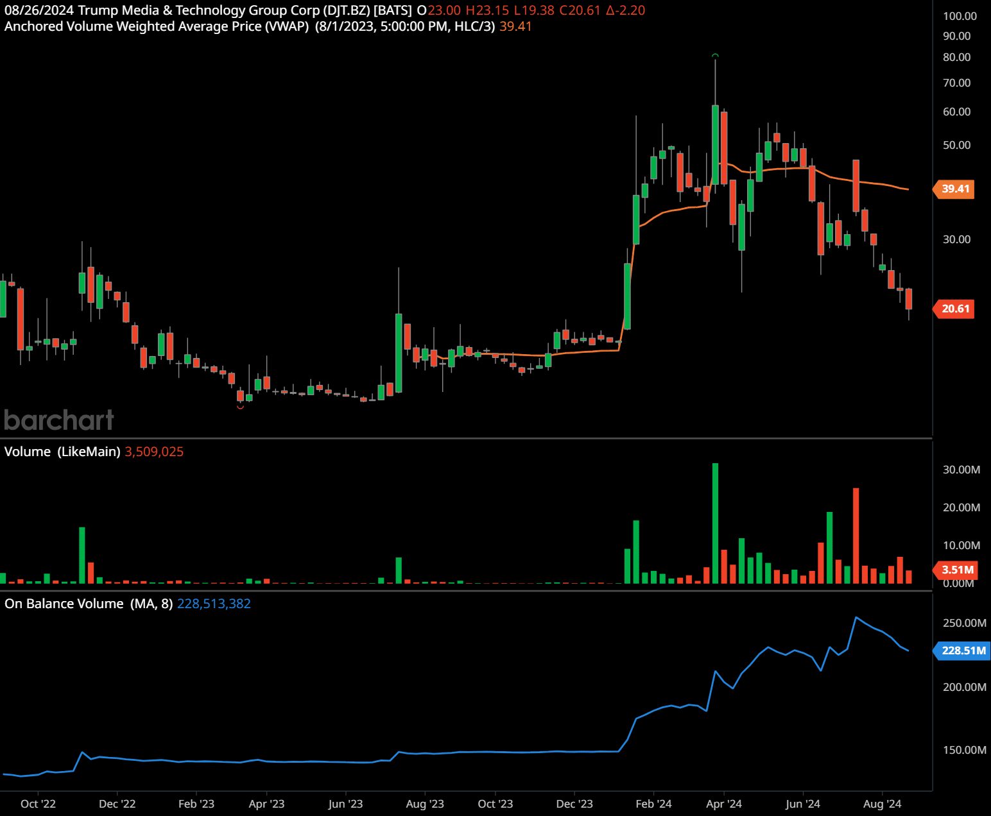Image resolution: width=991 pixels, height=816 pixels.
Task: Click the Jun '23 date axis label
Action: (345, 804)
